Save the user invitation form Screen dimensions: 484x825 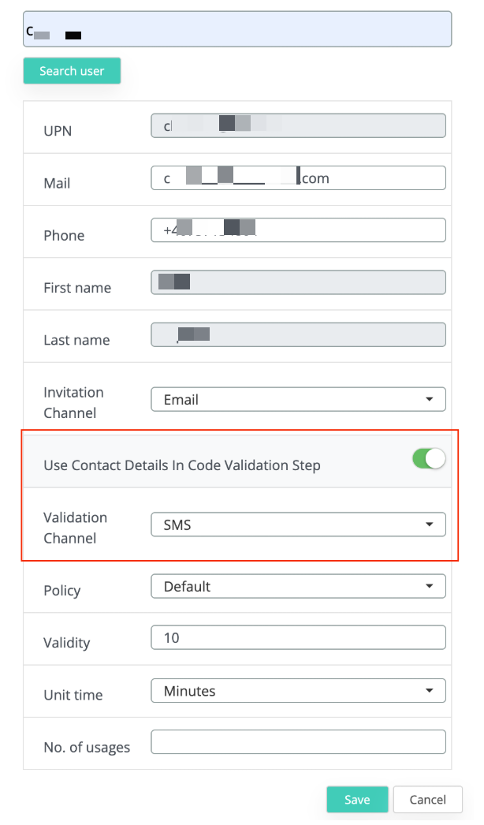coord(357,800)
